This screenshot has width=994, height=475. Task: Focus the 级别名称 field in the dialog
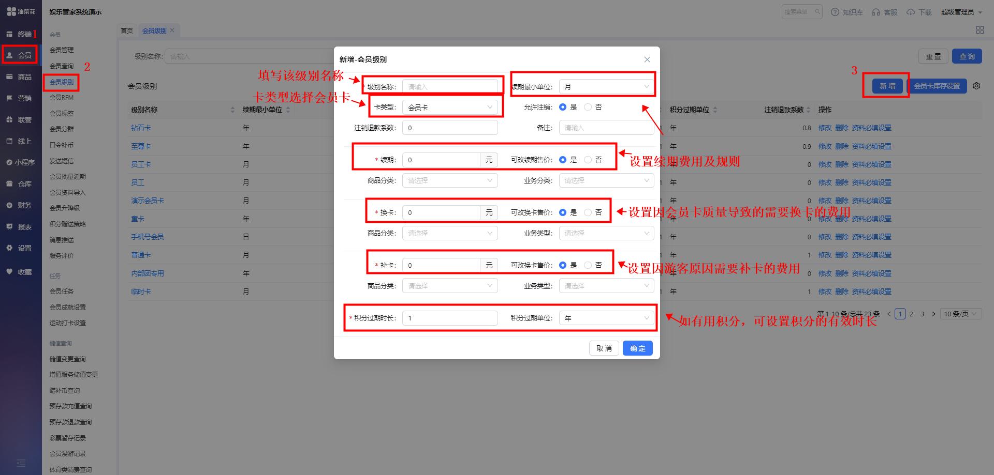tap(450, 87)
